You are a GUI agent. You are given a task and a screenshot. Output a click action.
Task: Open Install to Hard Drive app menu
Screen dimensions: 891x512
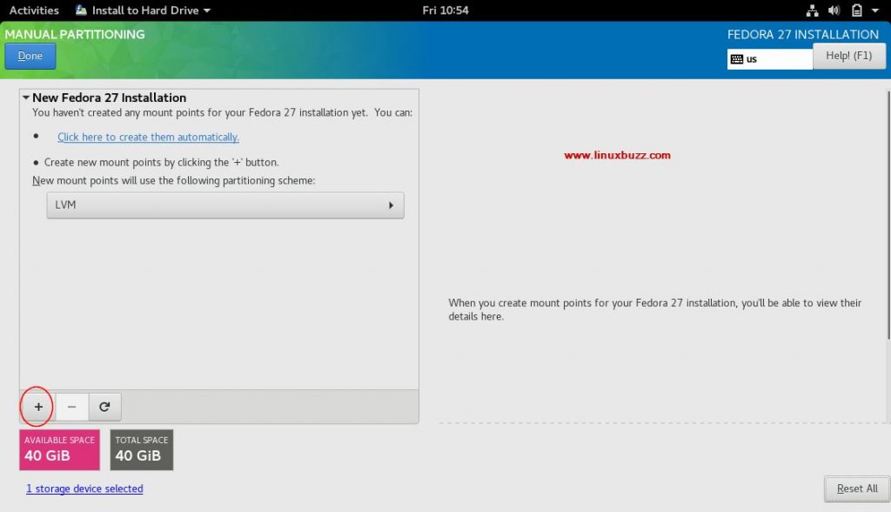144,10
